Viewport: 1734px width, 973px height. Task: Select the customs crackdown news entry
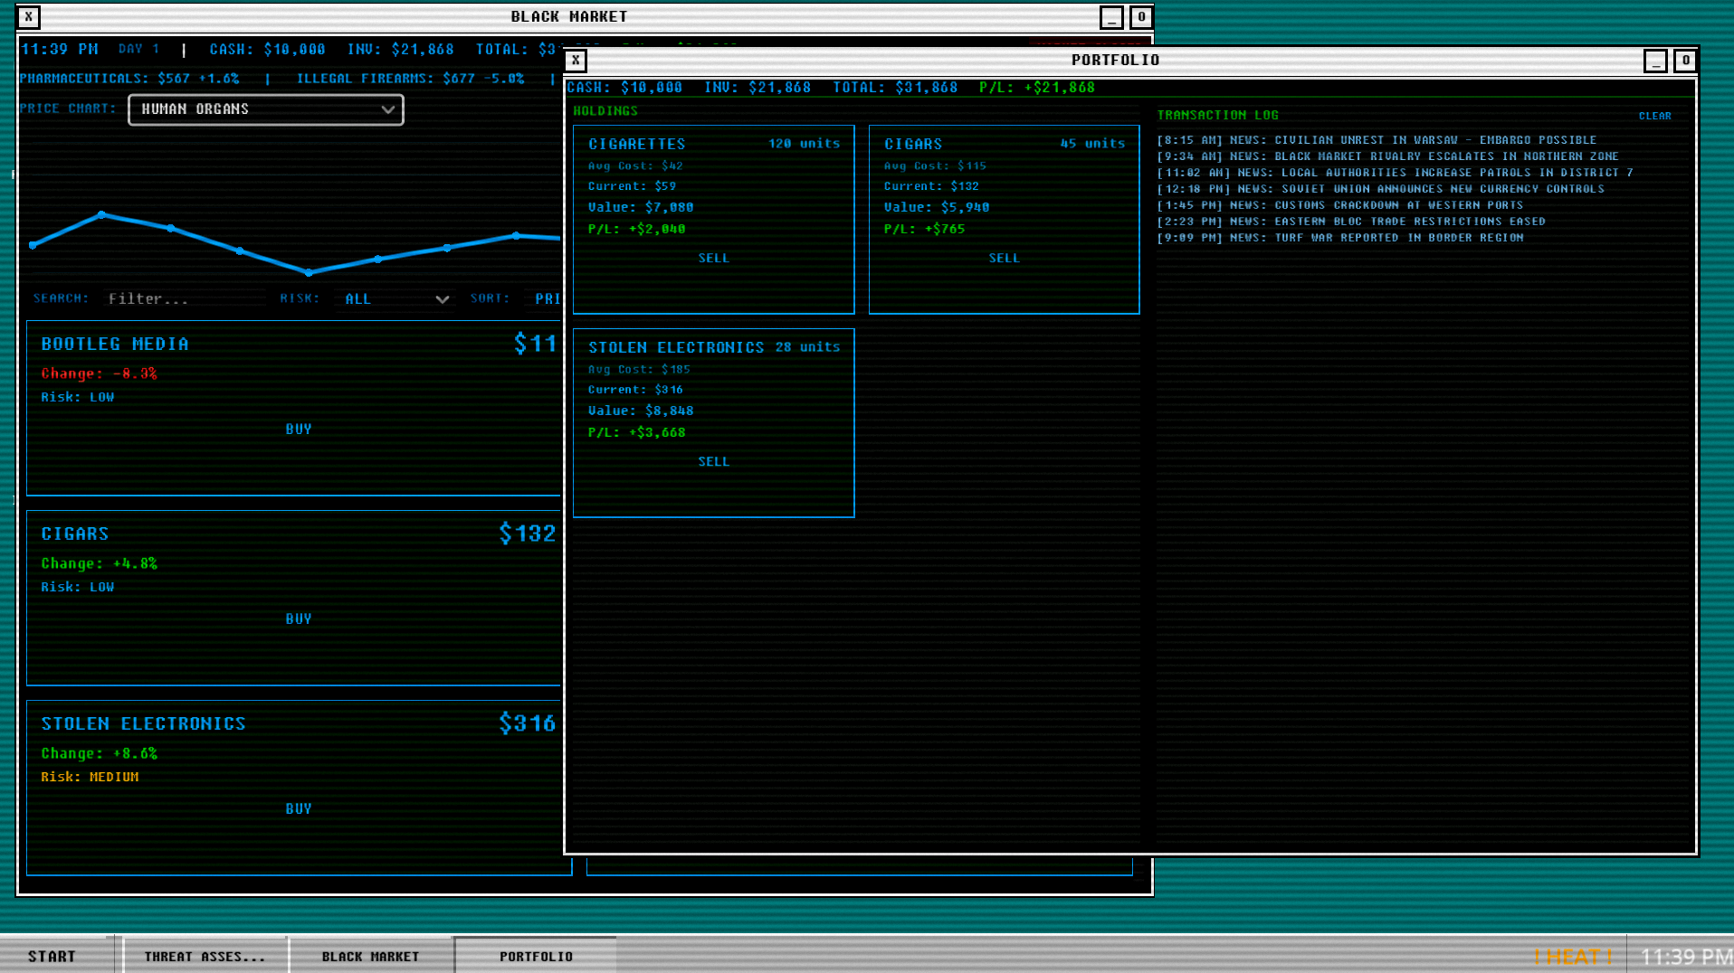tap(1340, 205)
